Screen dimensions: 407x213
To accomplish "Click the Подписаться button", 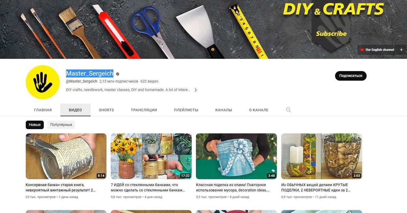I will coord(351,76).
